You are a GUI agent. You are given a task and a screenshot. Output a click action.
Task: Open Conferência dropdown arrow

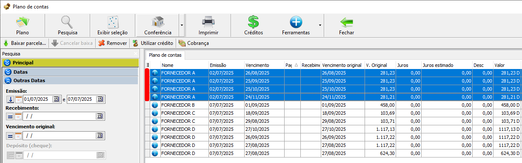(x=182, y=25)
